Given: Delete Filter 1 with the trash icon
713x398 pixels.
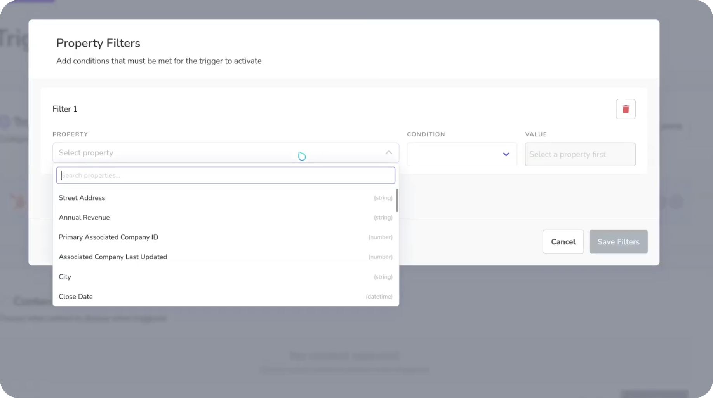Looking at the screenshot, I should 626,109.
